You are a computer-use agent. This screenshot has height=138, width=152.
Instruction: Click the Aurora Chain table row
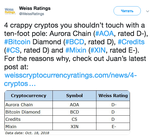tap(67, 105)
